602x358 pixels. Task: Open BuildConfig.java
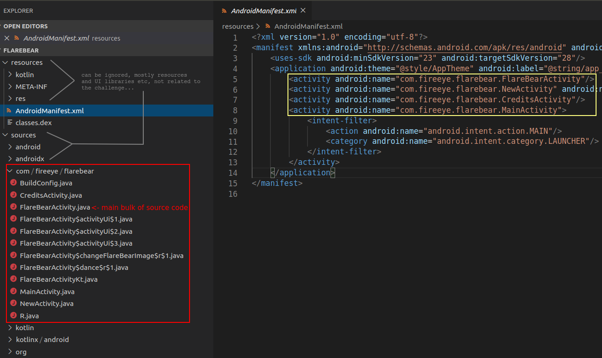coord(46,183)
